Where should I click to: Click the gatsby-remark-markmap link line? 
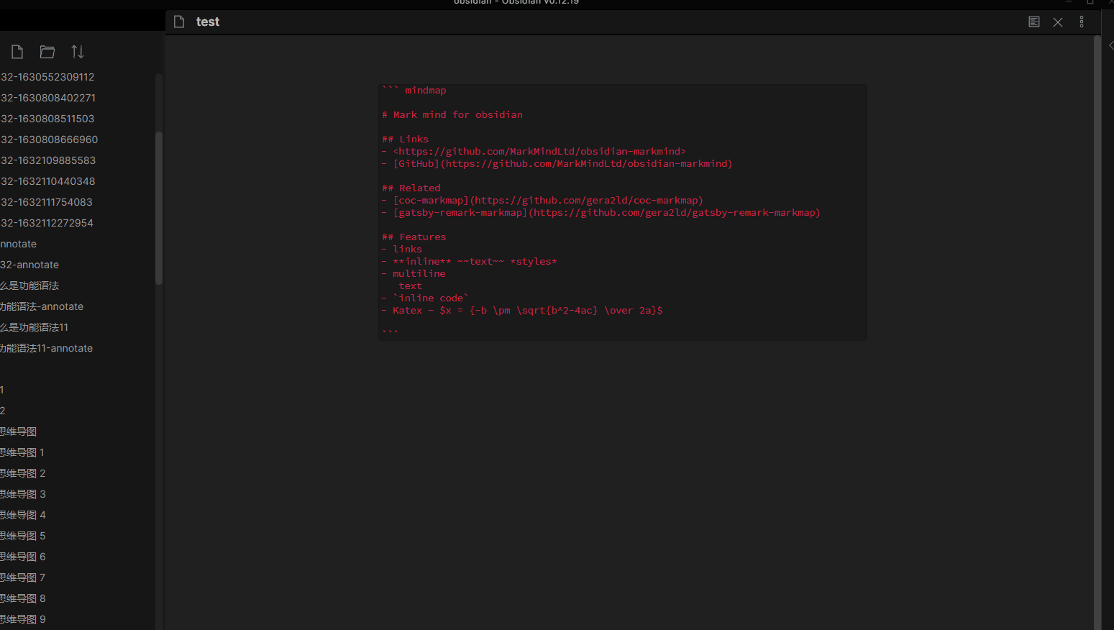601,213
